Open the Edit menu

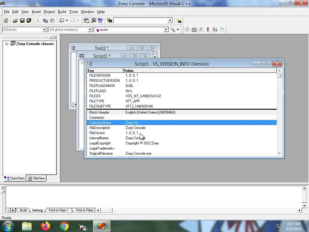coord(15,12)
